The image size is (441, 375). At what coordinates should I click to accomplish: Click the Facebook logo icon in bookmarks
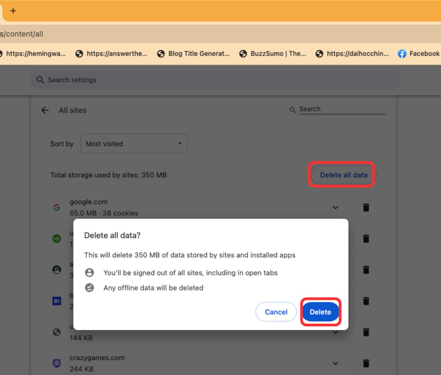(x=402, y=54)
